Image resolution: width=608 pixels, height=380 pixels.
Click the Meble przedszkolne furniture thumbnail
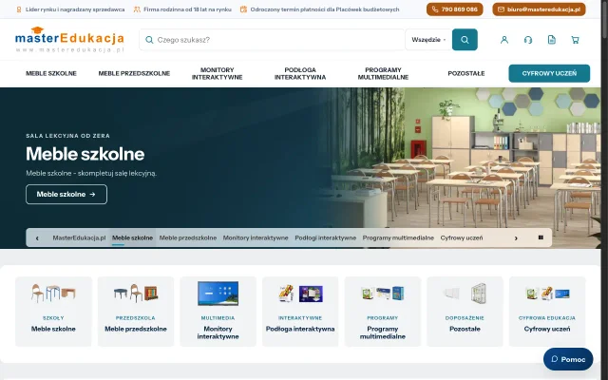pyautogui.click(x=136, y=293)
